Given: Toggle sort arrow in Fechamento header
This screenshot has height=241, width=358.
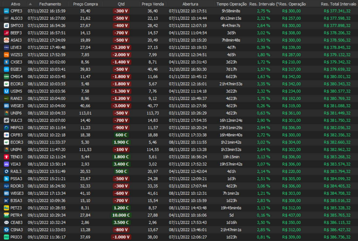Looking at the screenshot, I should point(30,4).
